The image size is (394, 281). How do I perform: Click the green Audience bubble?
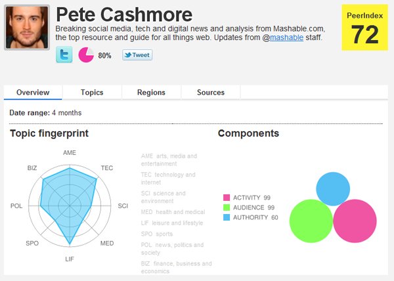coord(311,221)
